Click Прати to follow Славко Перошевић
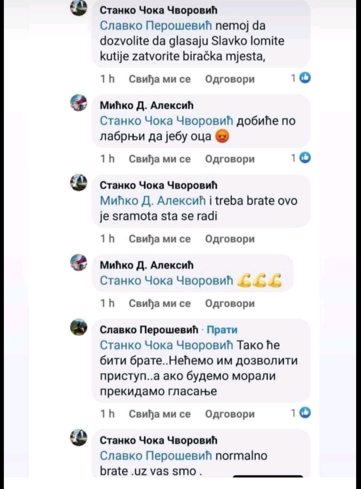The width and height of the screenshot is (361, 489). pyautogui.click(x=222, y=330)
